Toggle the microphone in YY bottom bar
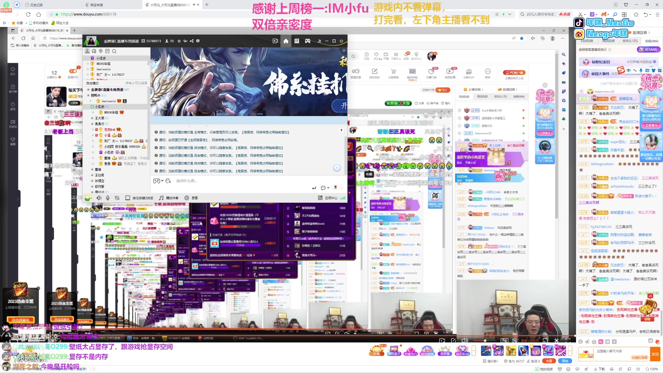The height and width of the screenshot is (373, 663). [108, 198]
